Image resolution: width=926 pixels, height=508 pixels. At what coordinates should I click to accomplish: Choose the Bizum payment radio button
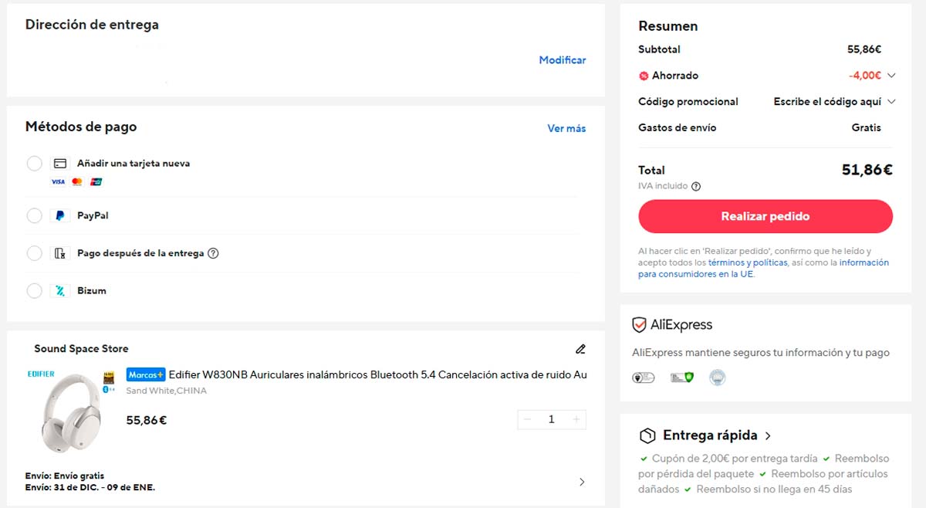34,291
